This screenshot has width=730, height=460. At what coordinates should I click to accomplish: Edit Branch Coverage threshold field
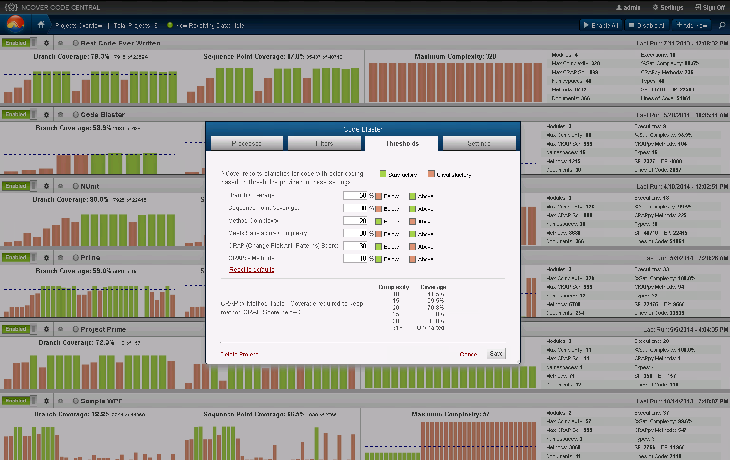click(355, 195)
